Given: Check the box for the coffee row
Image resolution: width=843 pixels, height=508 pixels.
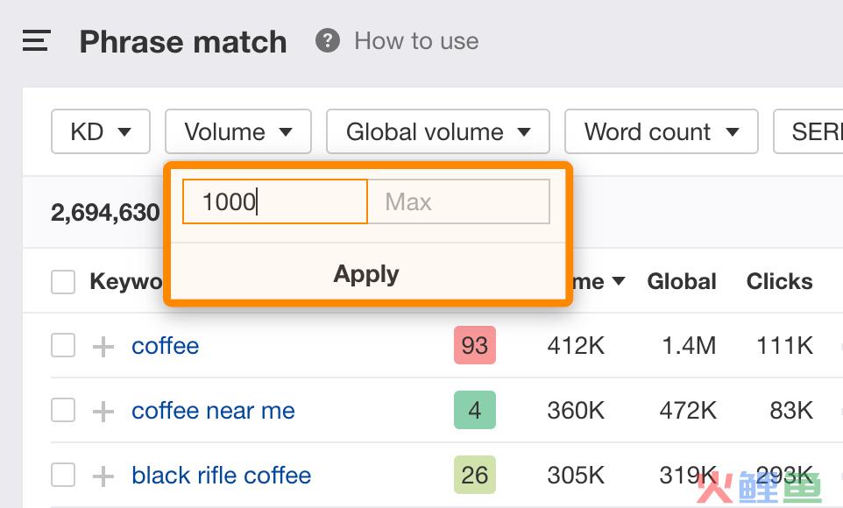Looking at the screenshot, I should click(x=63, y=346).
